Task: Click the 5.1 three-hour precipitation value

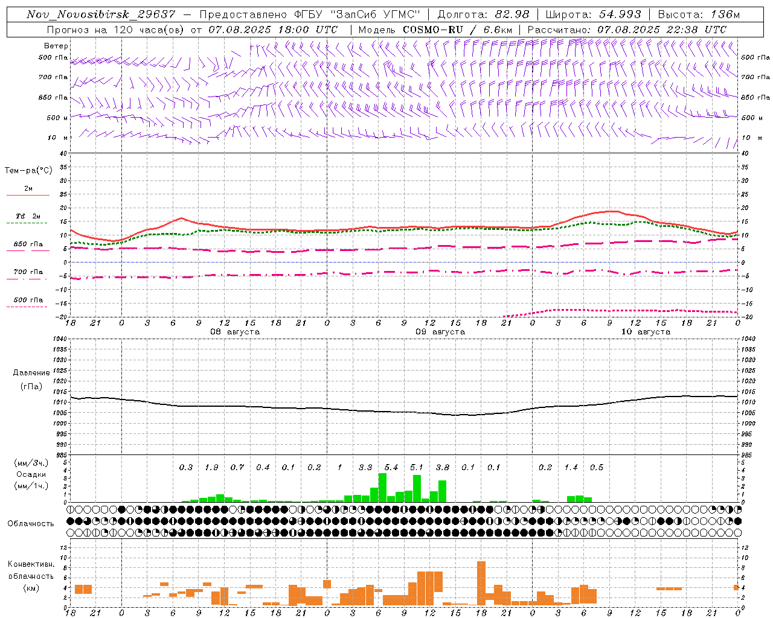Action: (417, 467)
